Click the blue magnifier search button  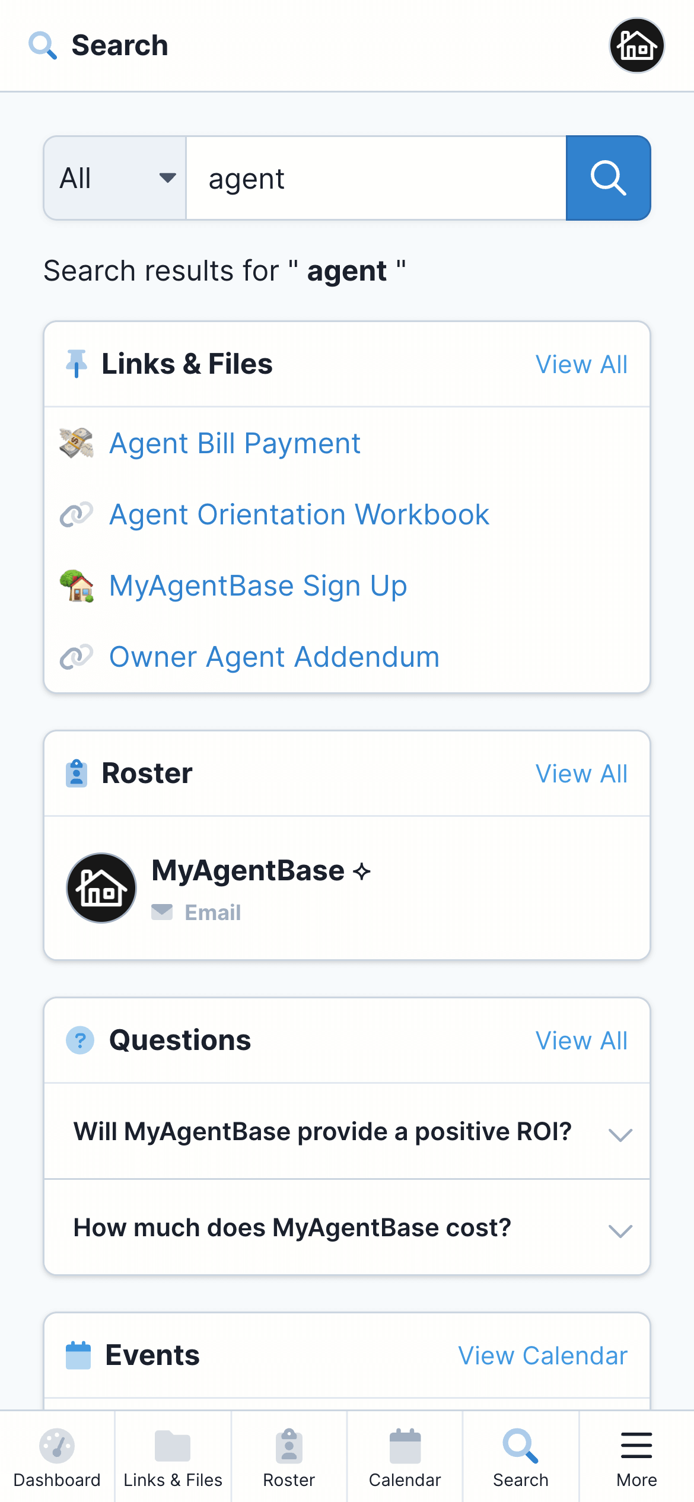point(608,178)
